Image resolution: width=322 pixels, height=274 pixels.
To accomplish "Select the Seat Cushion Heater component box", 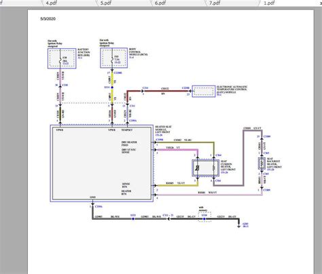I will [x=206, y=168].
